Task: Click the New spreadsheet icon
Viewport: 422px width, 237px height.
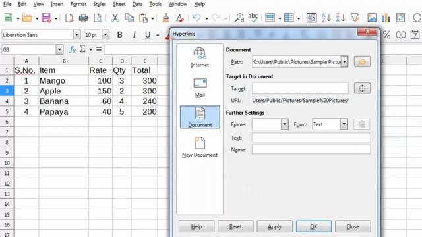Action: [9, 18]
